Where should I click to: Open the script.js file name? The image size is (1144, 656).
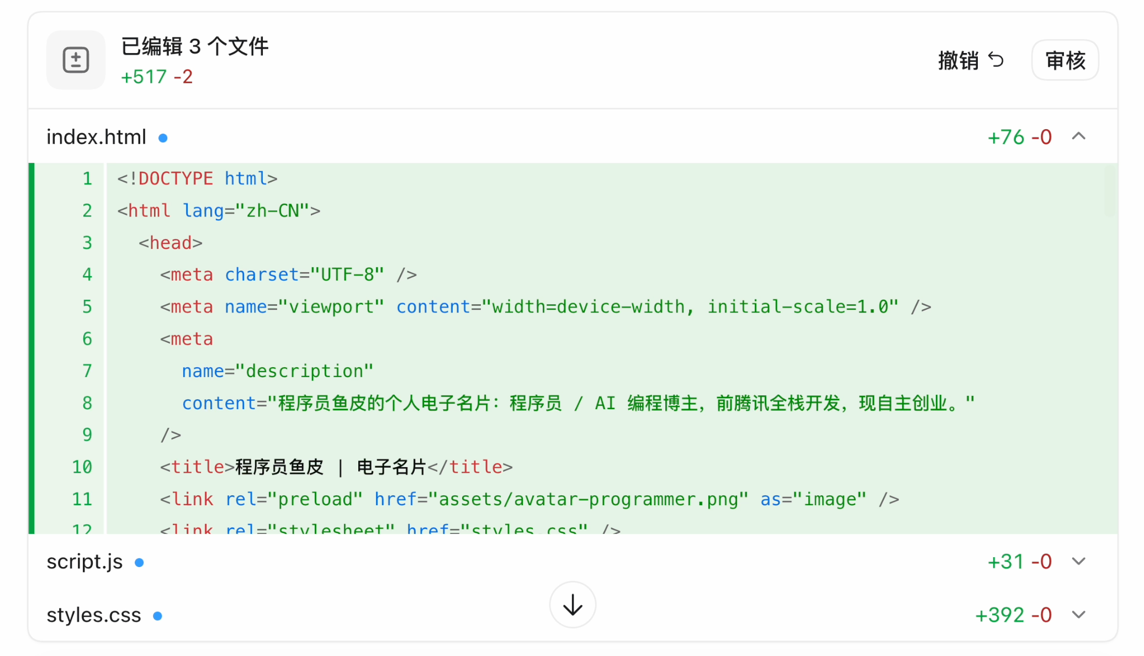coord(84,562)
